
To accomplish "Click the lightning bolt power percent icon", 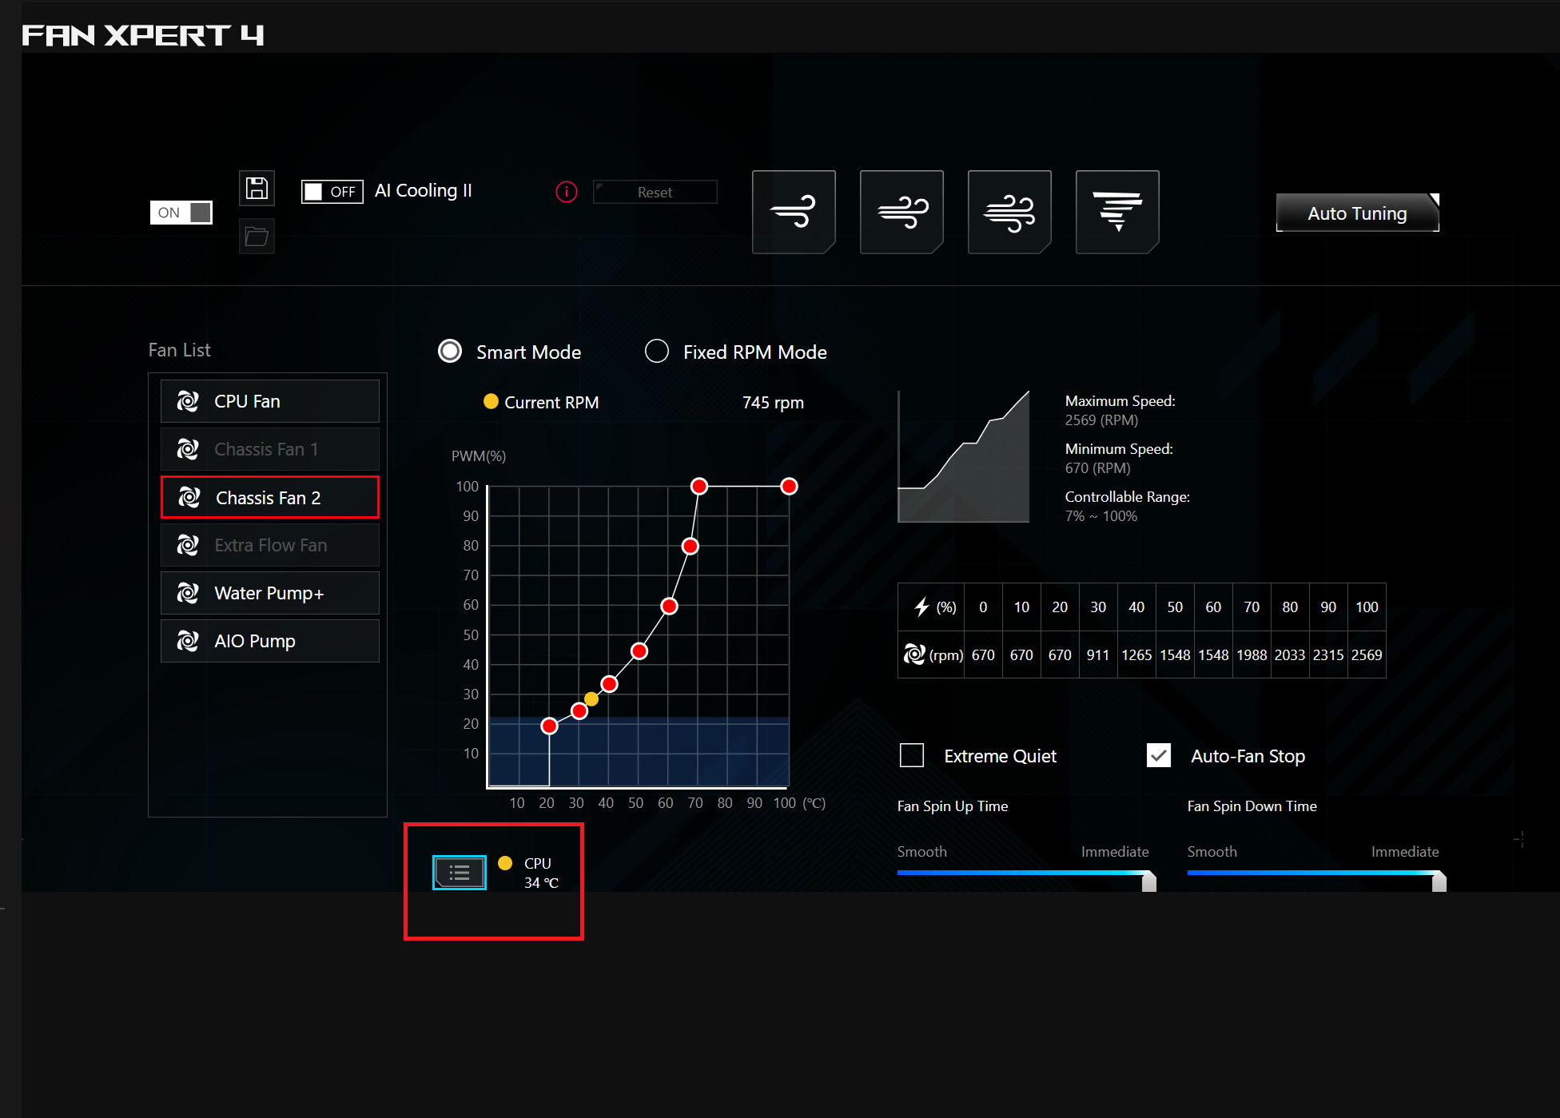I will coord(921,607).
